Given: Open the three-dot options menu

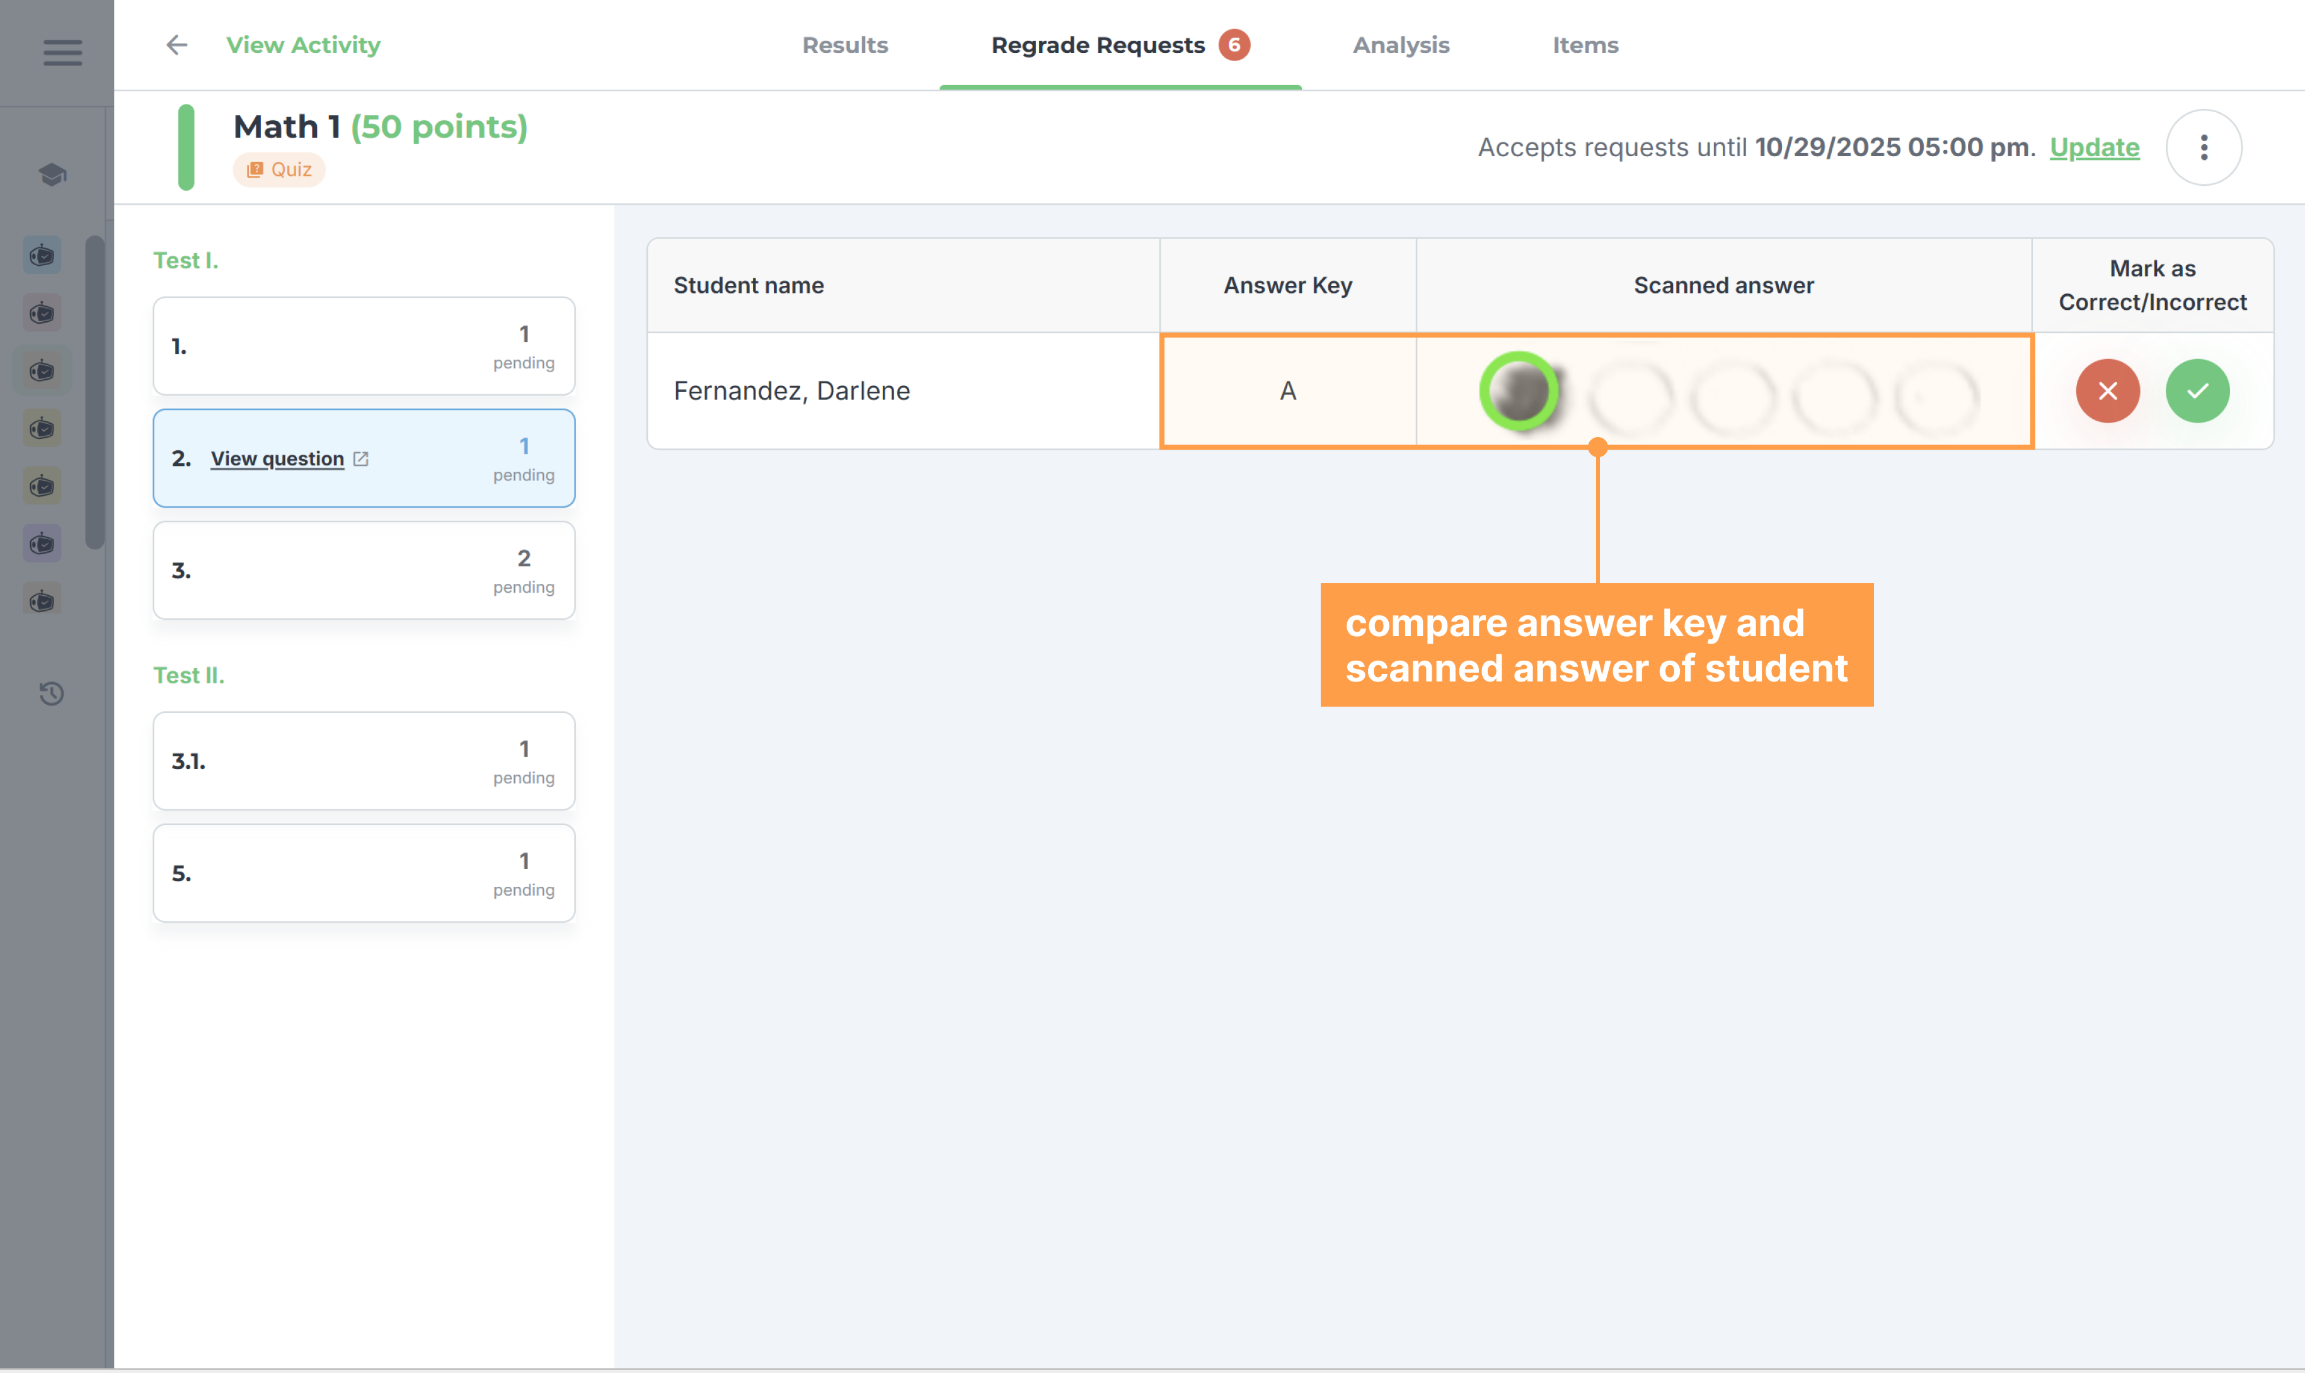Looking at the screenshot, I should (2203, 147).
